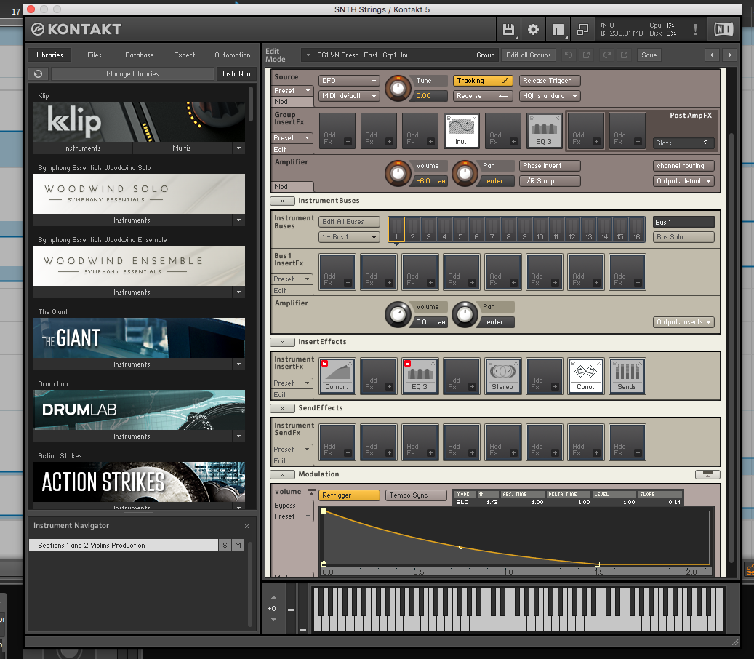
Task: Switch to the Automation tab
Action: click(x=232, y=55)
